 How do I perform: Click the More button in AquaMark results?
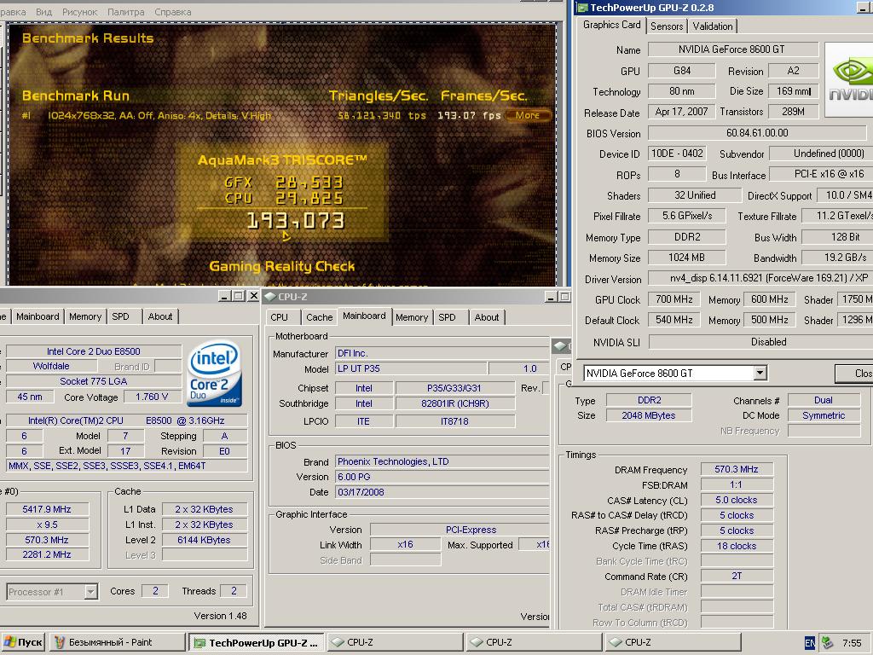528,115
